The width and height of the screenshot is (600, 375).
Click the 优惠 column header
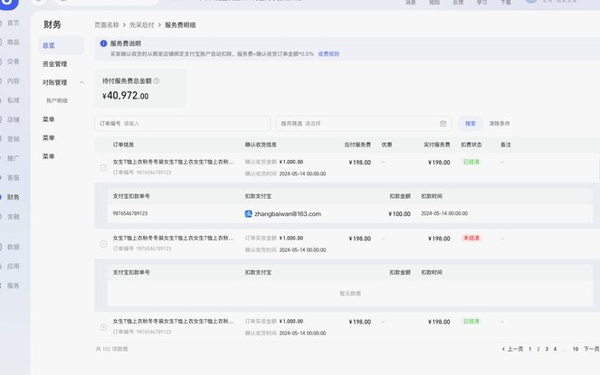click(x=386, y=145)
